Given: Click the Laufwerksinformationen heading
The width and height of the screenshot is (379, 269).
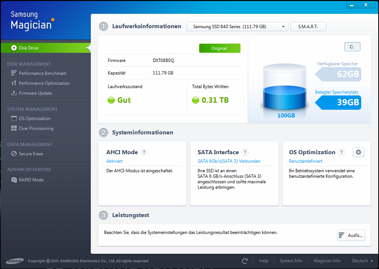Looking at the screenshot, I should pyautogui.click(x=146, y=26).
